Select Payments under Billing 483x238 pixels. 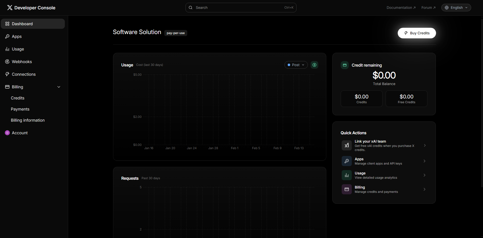(20, 109)
